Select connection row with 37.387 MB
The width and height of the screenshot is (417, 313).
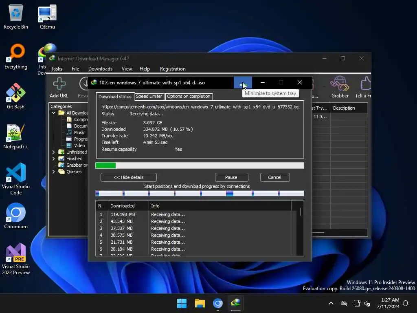[196, 228]
